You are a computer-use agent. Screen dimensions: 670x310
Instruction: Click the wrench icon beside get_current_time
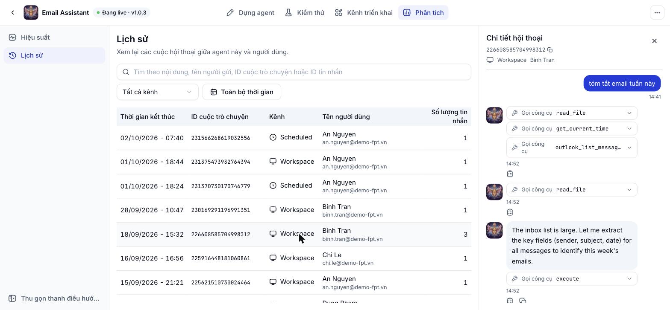(515, 129)
